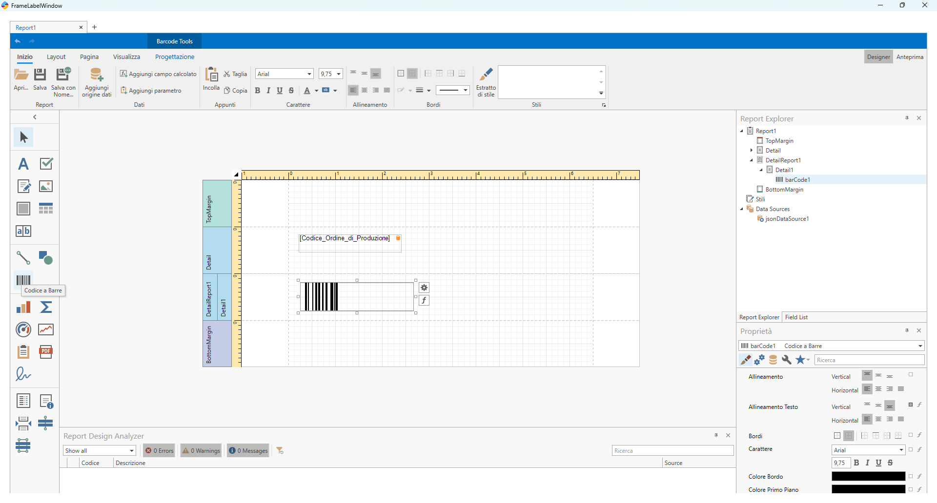Toggle the 0 Errors filter
The image size is (937, 503).
point(160,450)
